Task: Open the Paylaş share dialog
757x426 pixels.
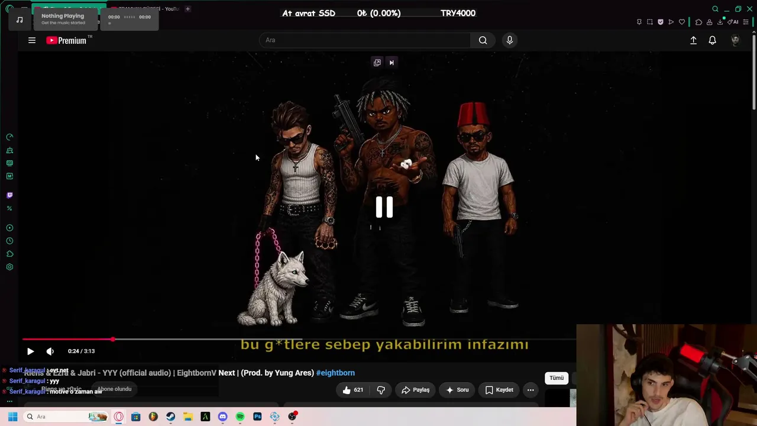Action: point(415,390)
